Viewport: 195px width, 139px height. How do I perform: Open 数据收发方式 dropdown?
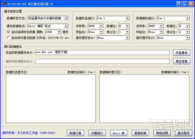pyautogui.click(x=66, y=18)
